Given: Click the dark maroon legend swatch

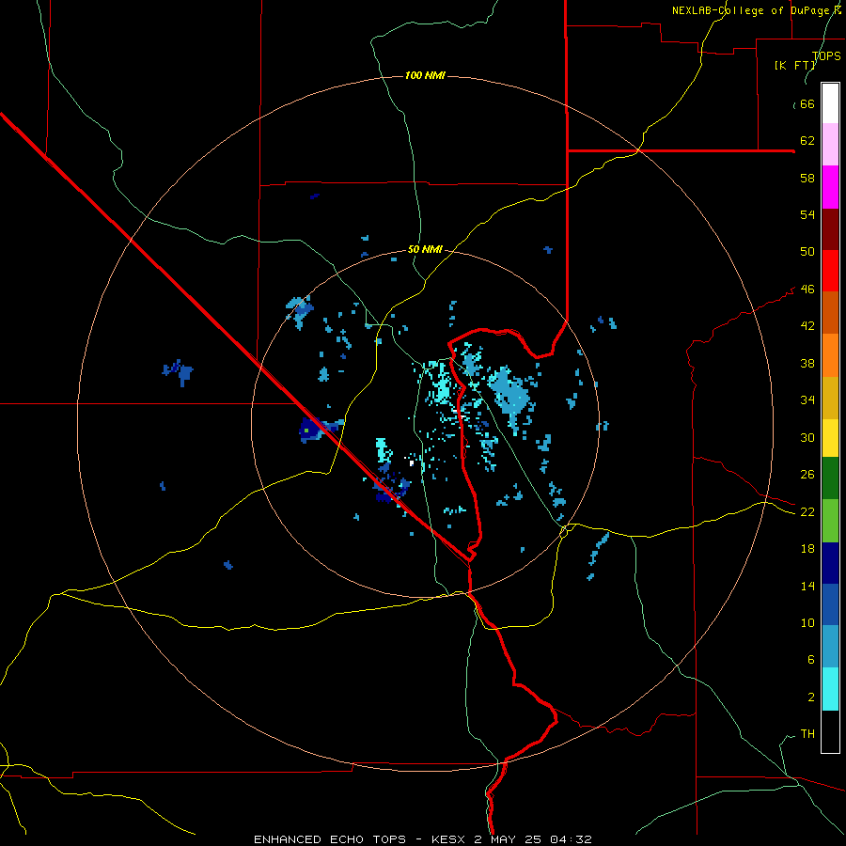Looking at the screenshot, I should [x=830, y=229].
